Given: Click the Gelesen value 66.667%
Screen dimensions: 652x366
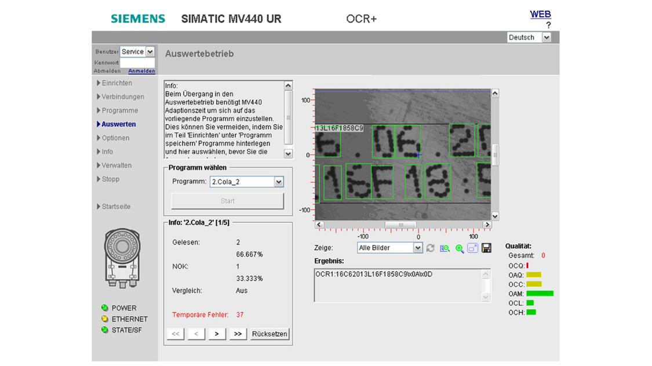Looking at the screenshot, I should point(249,254).
